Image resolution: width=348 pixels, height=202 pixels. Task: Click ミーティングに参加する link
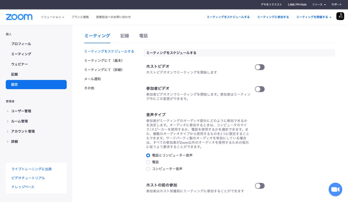click(x=273, y=17)
